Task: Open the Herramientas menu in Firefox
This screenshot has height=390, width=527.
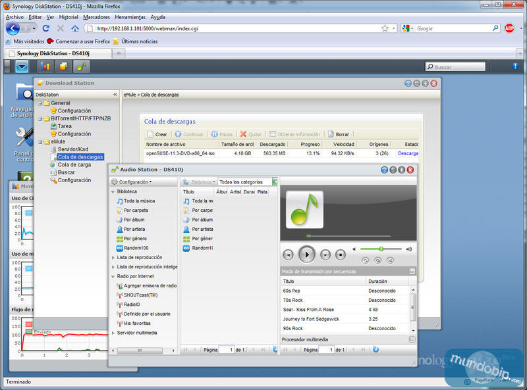Action: (130, 17)
